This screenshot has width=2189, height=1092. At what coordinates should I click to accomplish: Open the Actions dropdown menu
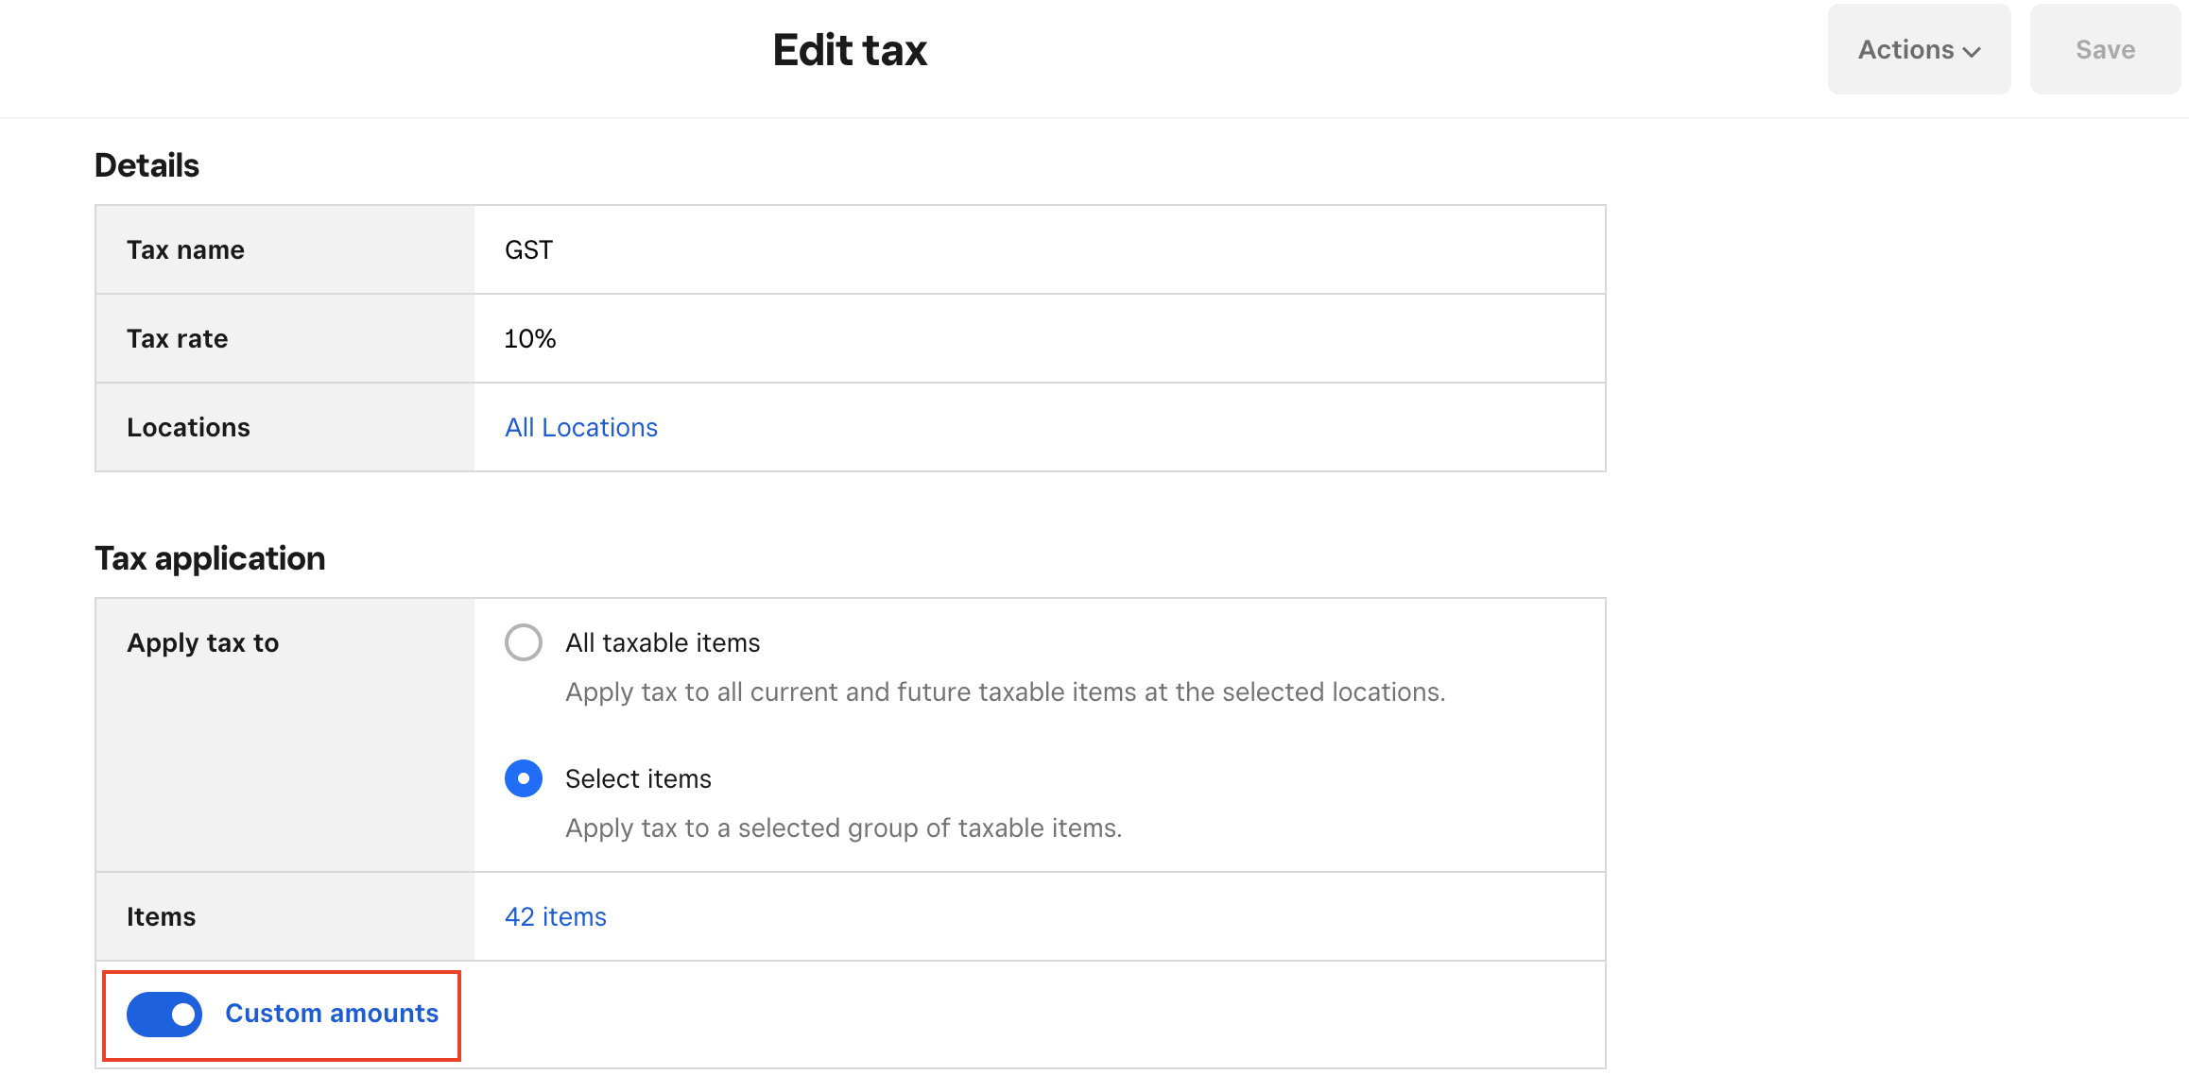coord(1918,49)
